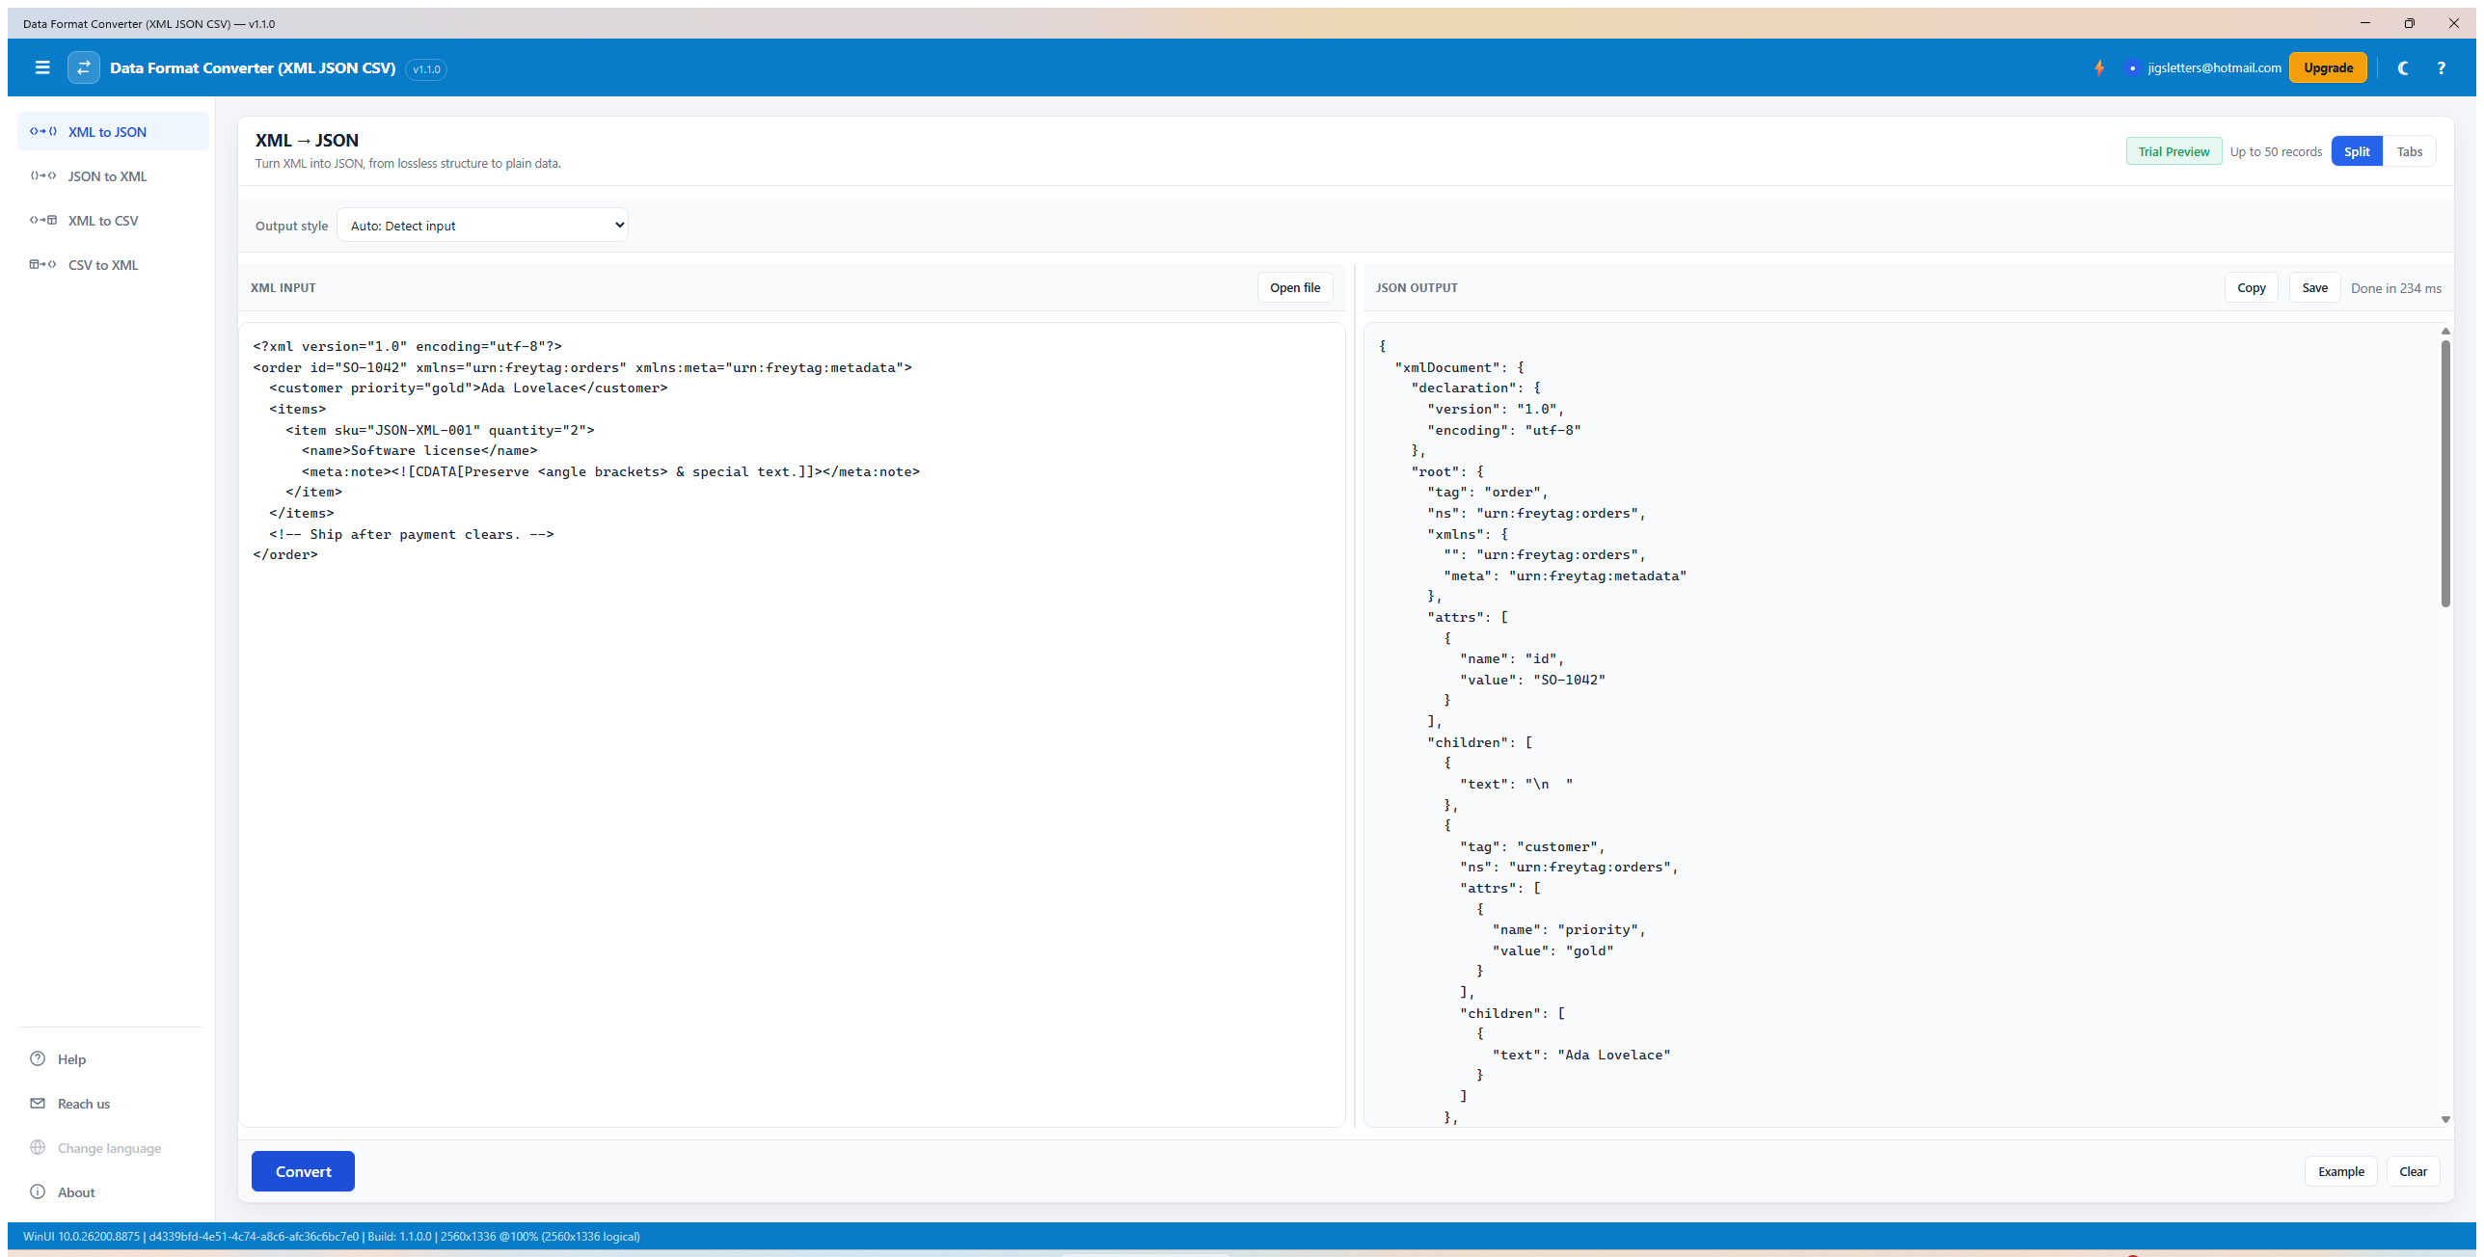2484x1257 pixels.
Task: Click the account email jigsletters@hotmail.com
Action: (x=2214, y=67)
